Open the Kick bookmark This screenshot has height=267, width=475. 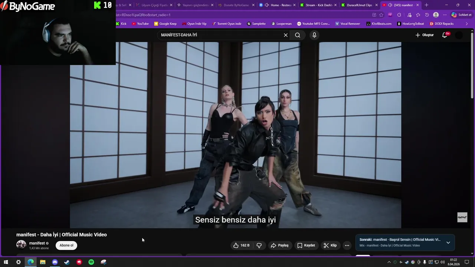121,24
